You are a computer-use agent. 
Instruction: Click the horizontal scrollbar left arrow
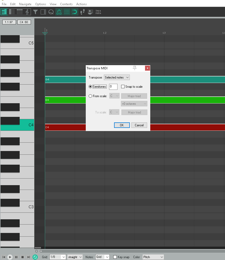coord(37,251)
